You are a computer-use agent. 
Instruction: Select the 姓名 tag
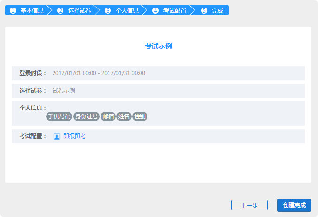click(124, 116)
